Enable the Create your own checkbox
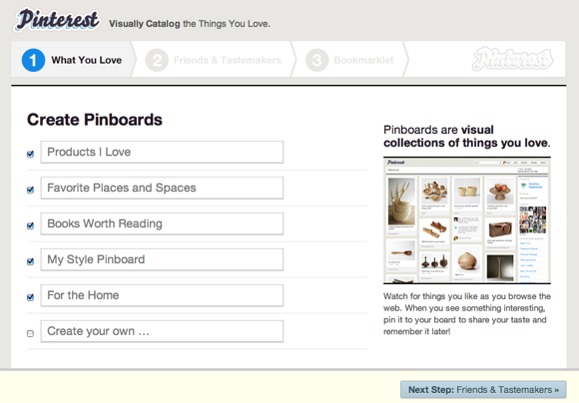579x403 pixels. pos(30,333)
